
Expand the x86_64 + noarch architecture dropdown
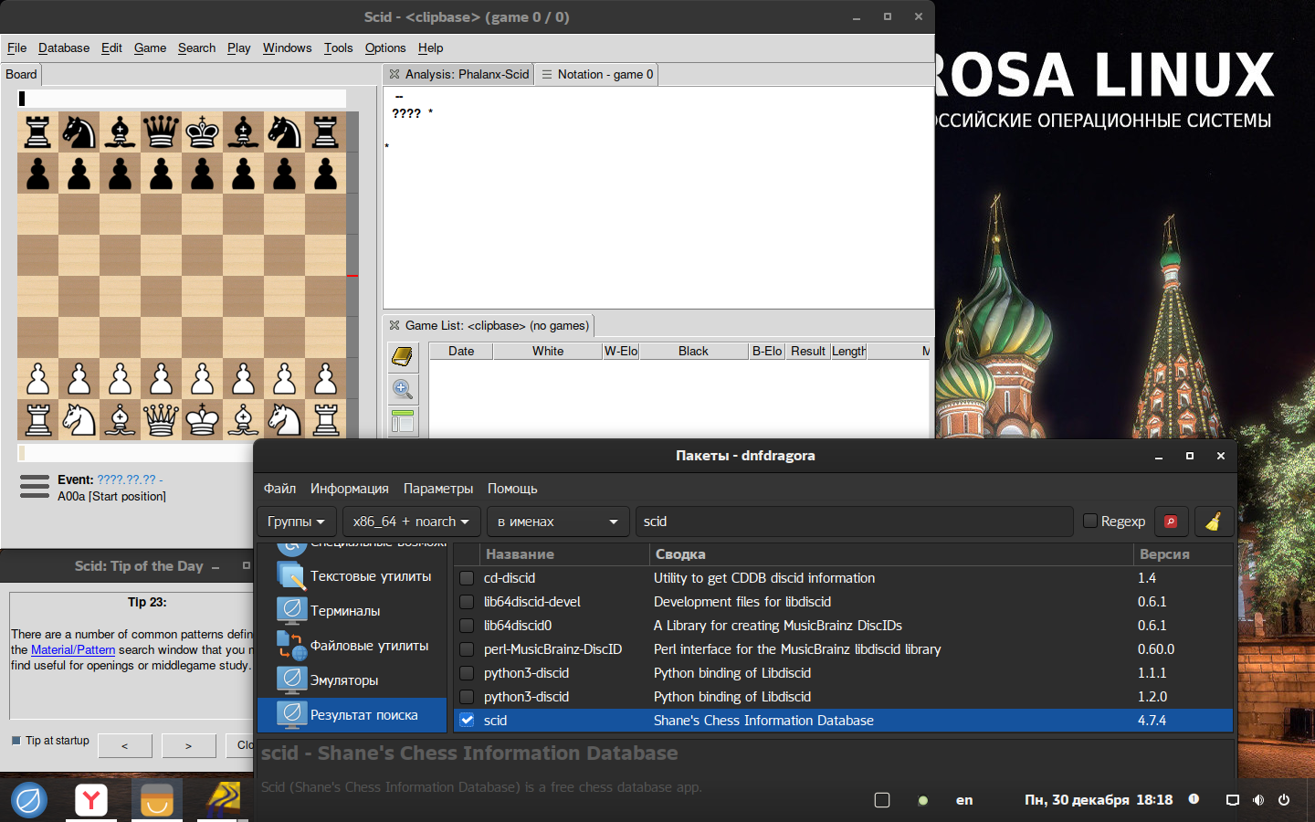coord(411,522)
